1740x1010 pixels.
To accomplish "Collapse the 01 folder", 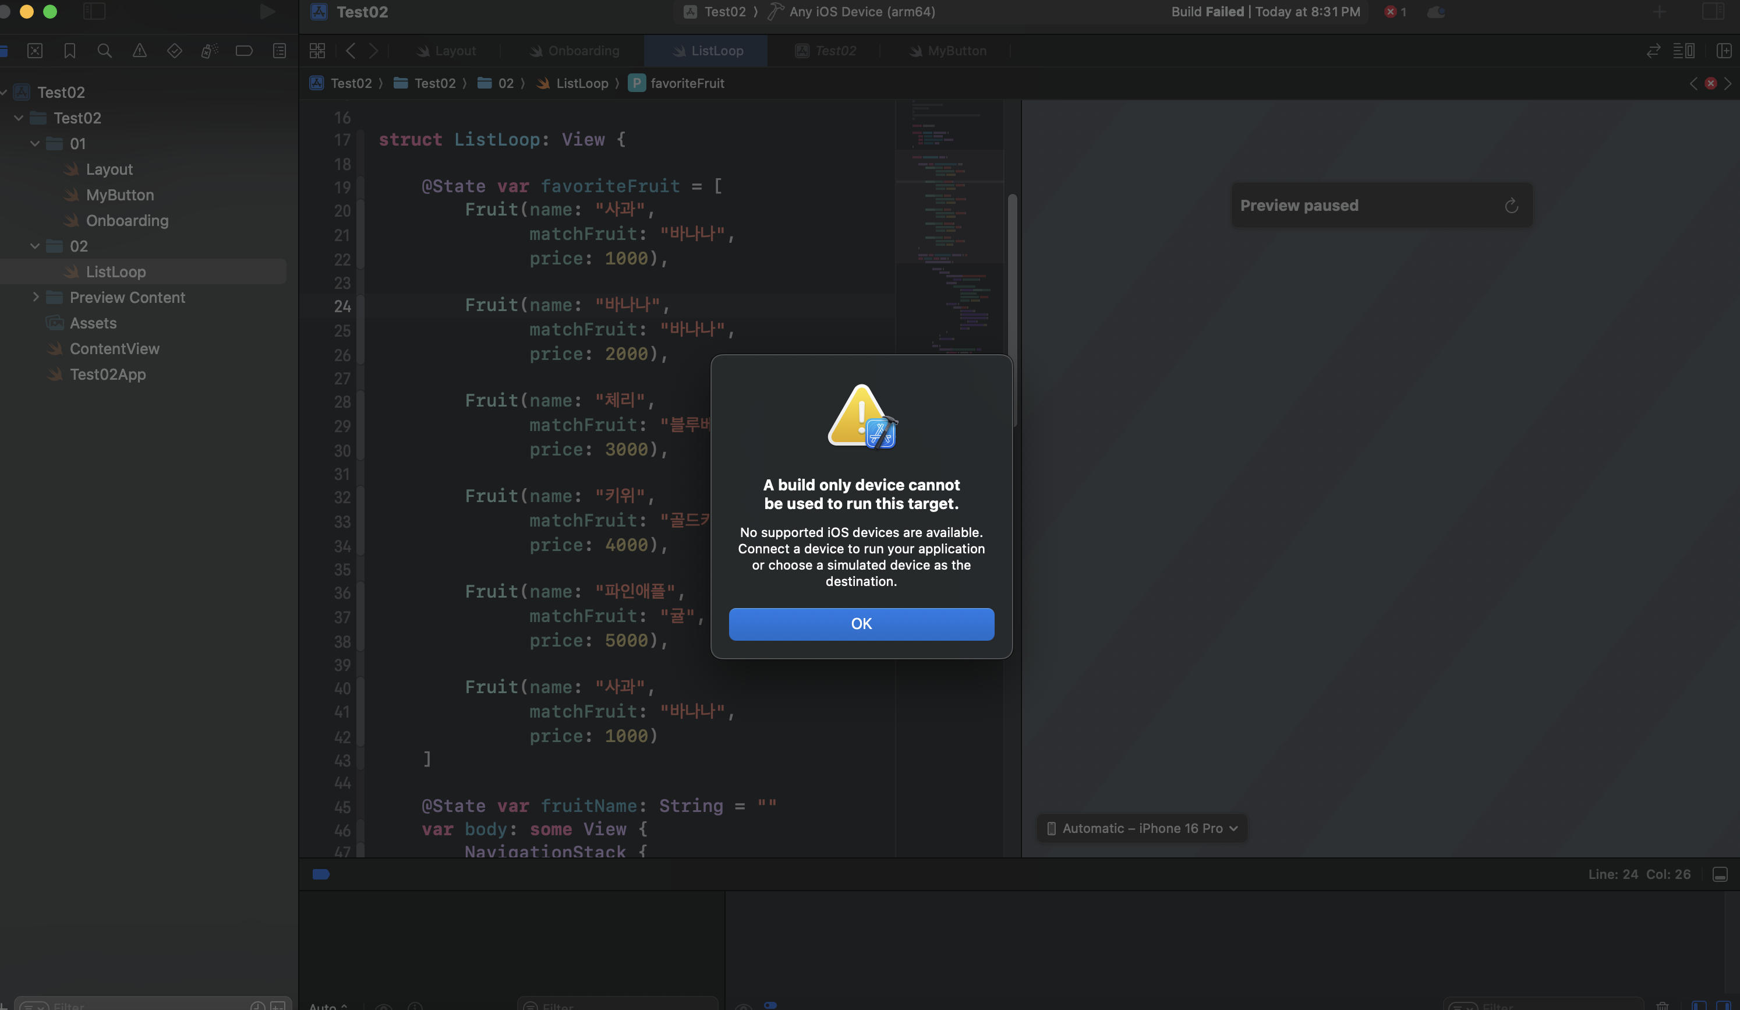I will [34, 144].
